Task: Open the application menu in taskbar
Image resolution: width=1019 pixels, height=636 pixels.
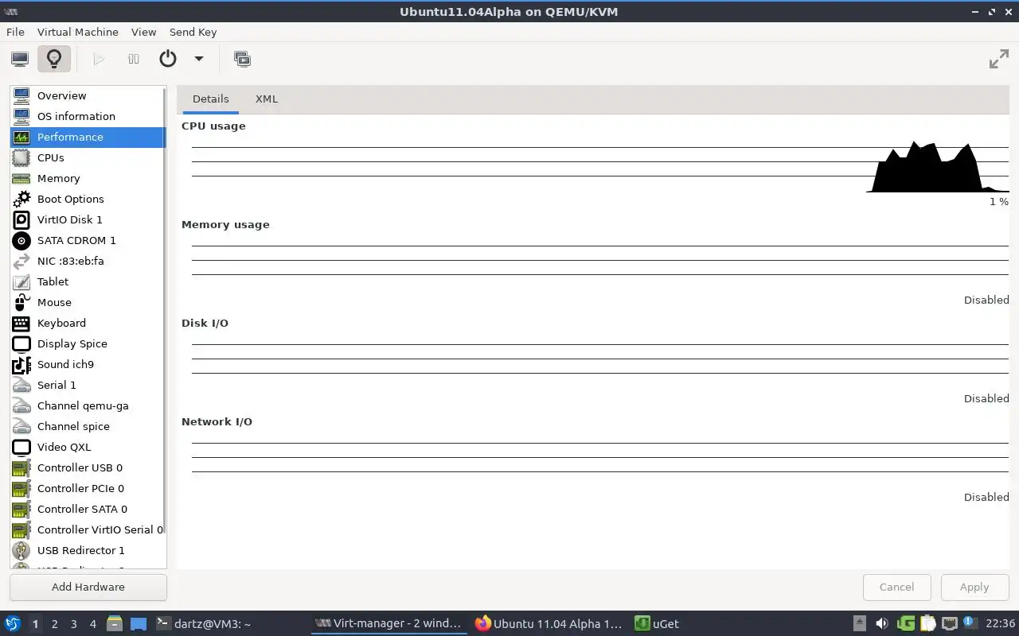Action: point(12,624)
